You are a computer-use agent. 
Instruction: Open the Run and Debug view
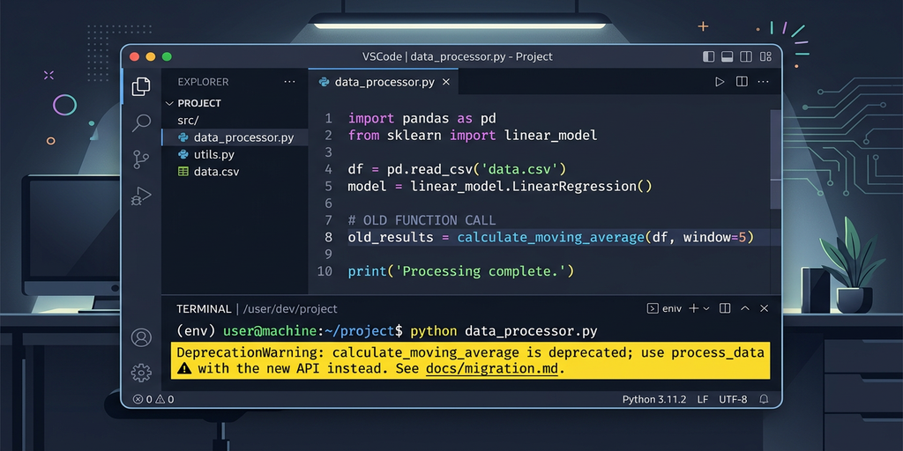[141, 196]
